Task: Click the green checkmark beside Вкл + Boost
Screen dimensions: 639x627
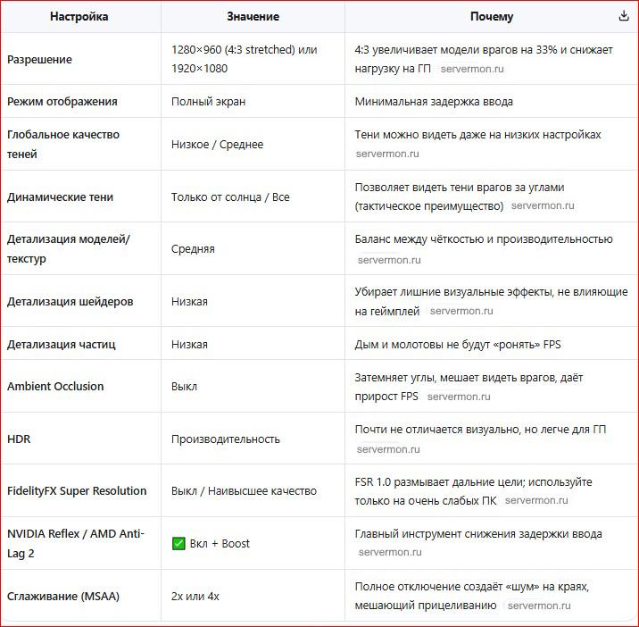Action: (x=178, y=543)
